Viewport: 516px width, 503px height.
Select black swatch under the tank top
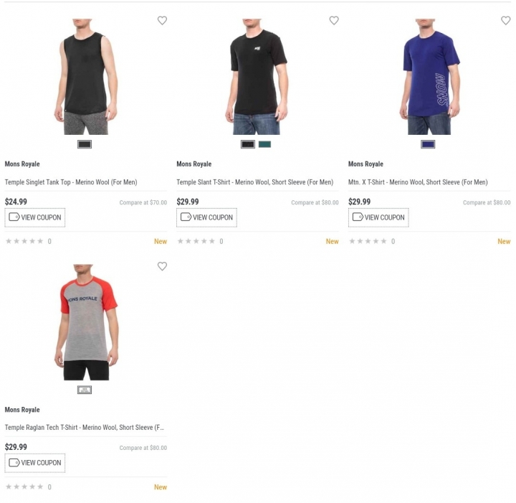pos(85,144)
